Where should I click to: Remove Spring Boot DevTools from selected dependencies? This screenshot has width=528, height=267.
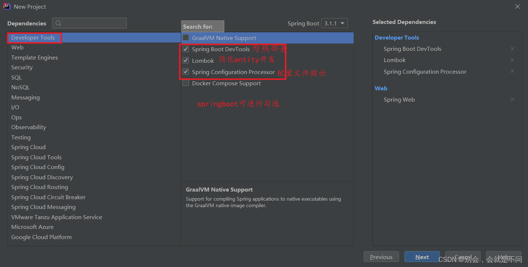point(512,49)
